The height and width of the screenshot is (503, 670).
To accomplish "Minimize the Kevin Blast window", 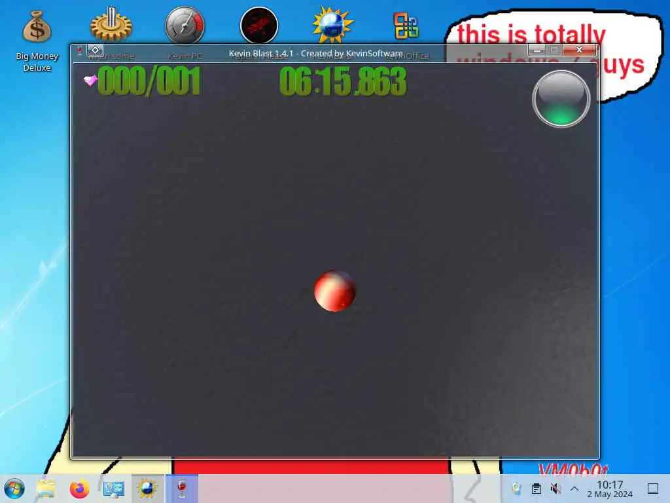I will (x=537, y=50).
